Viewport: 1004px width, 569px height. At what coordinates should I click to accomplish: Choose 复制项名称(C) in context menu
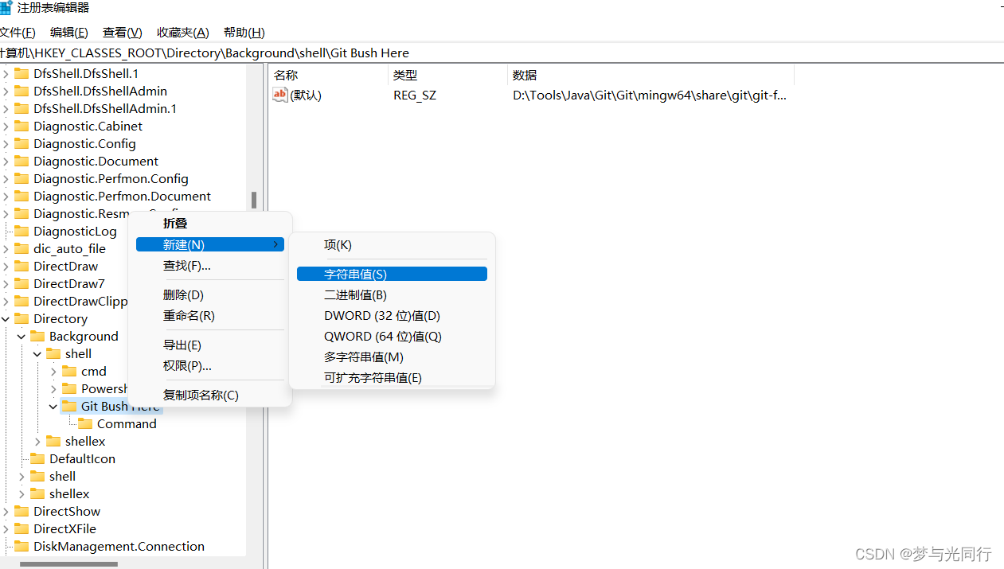(x=210, y=396)
